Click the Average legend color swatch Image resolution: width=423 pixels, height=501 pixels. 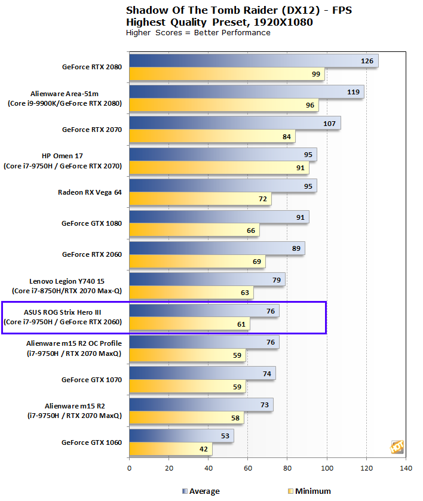tap(185, 491)
